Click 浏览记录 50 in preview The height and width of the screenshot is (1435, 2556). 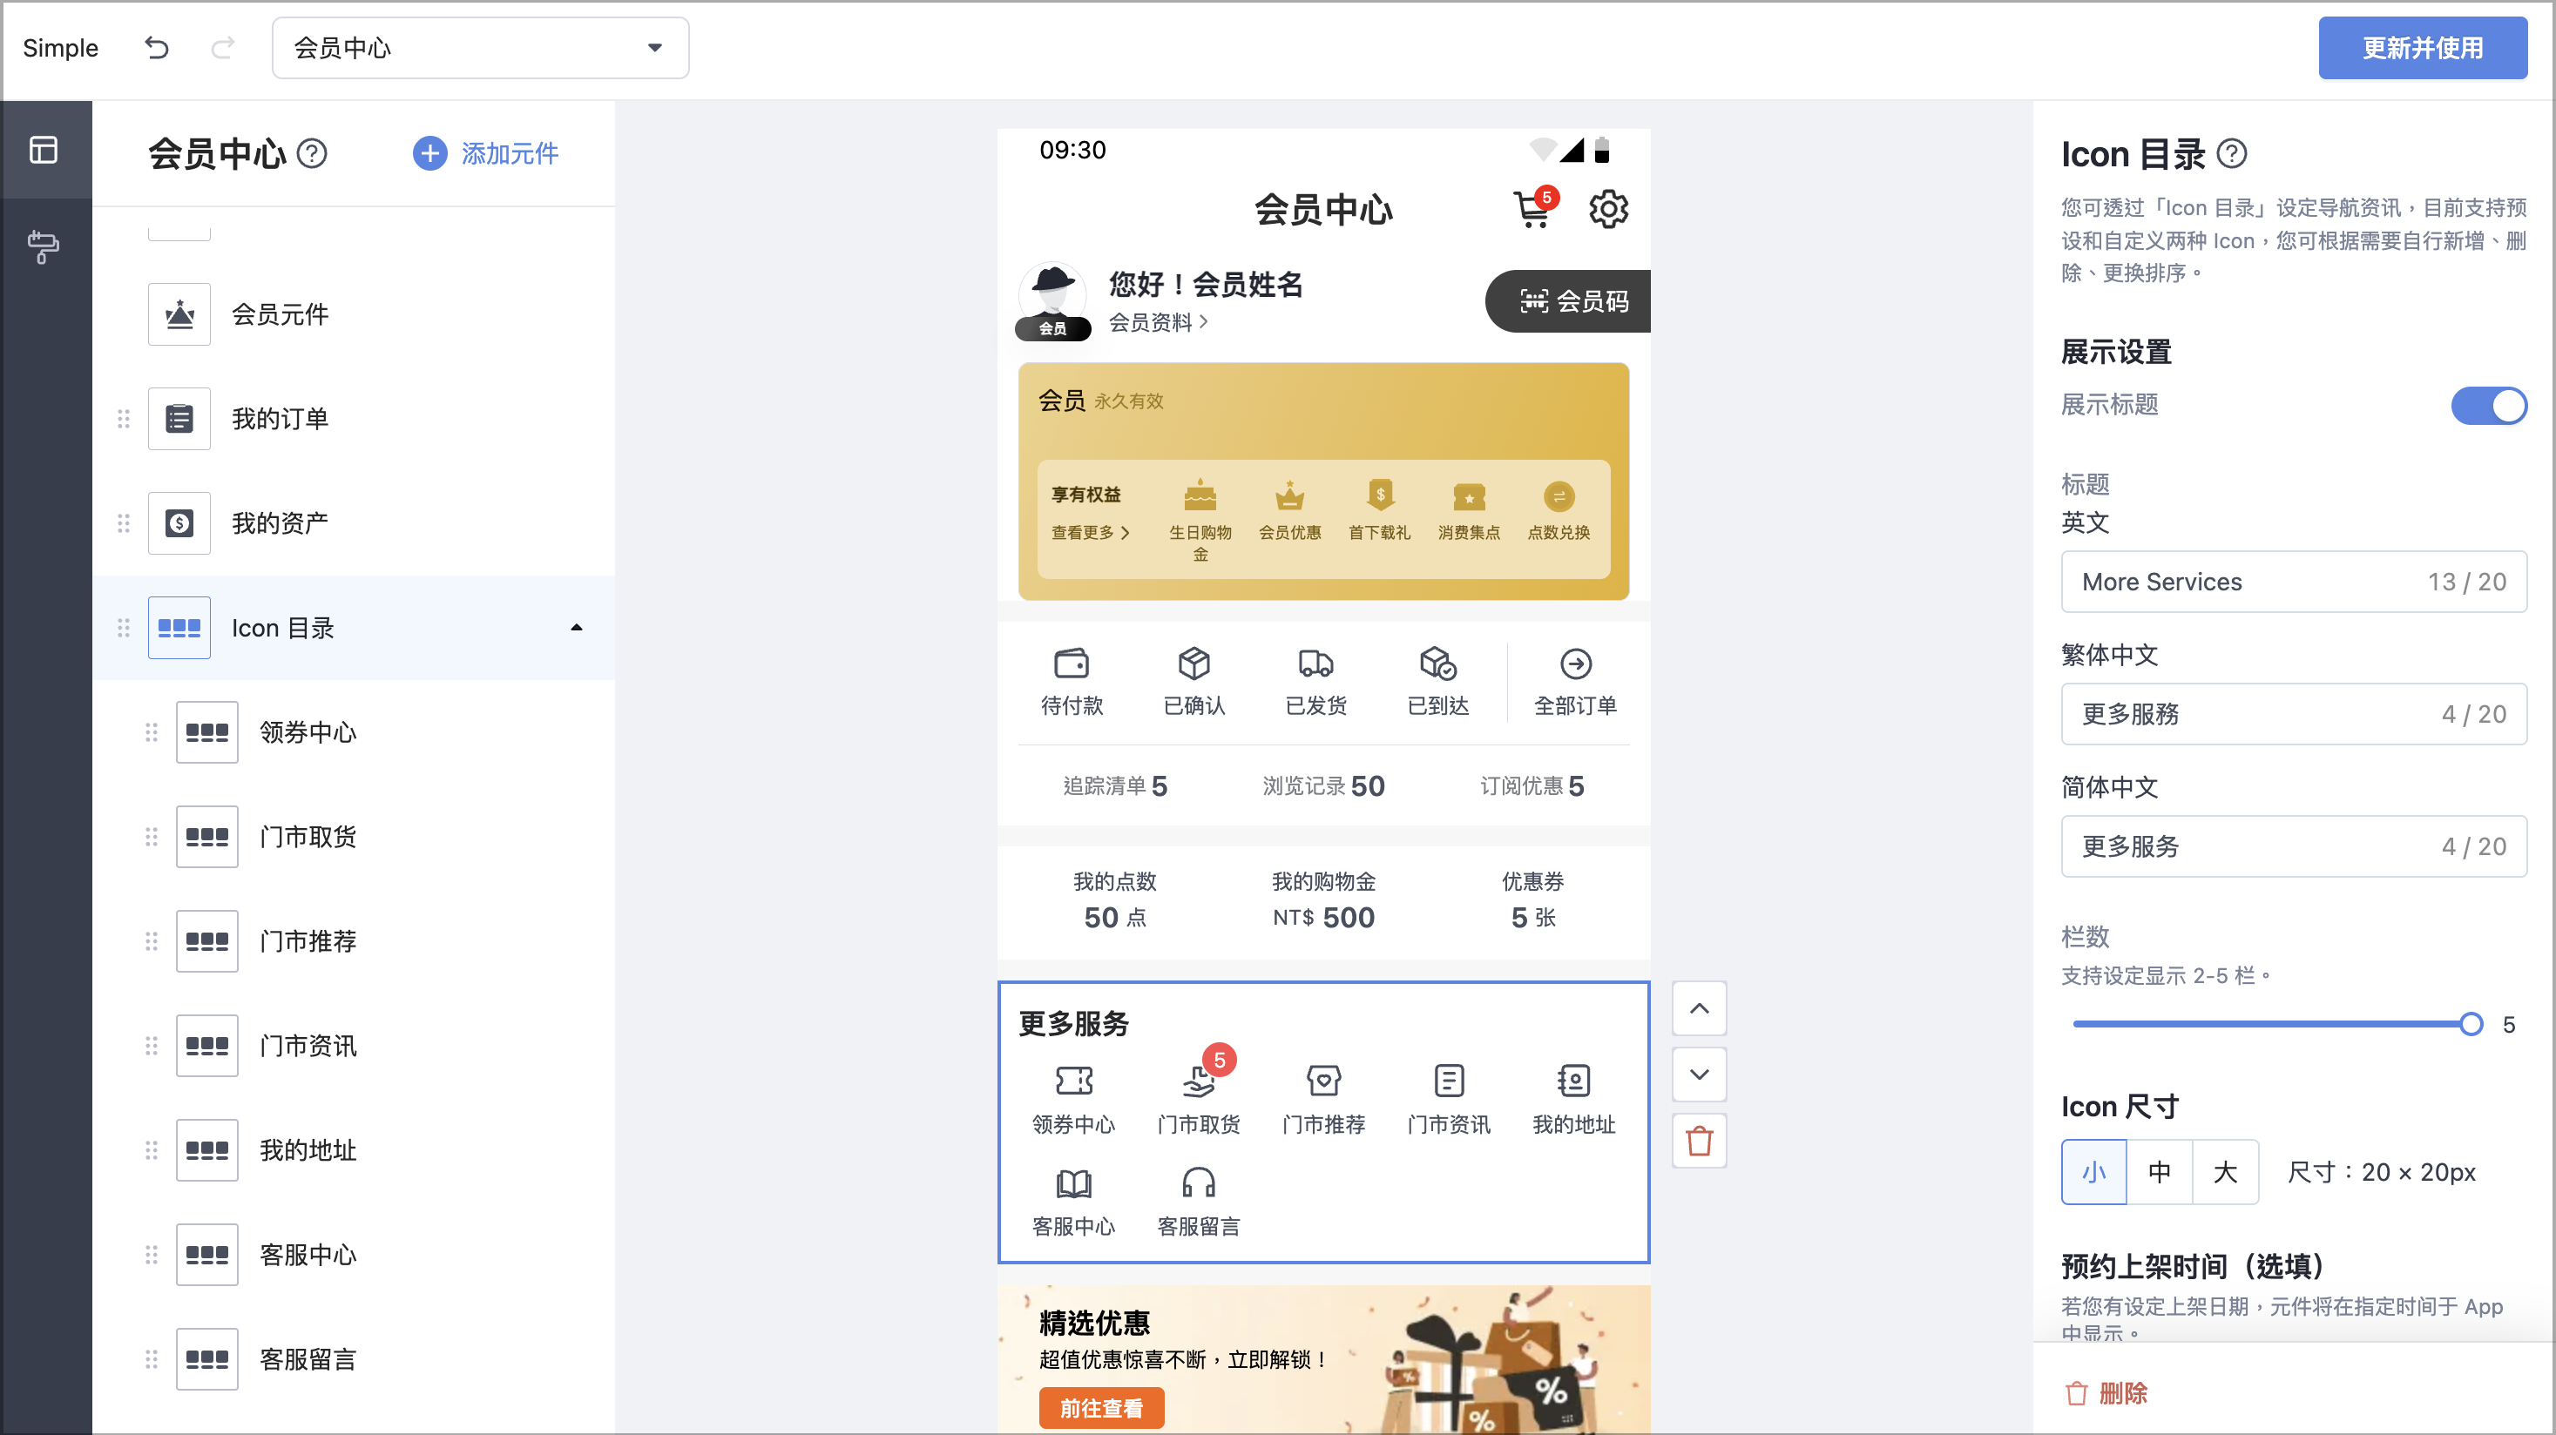[1323, 785]
